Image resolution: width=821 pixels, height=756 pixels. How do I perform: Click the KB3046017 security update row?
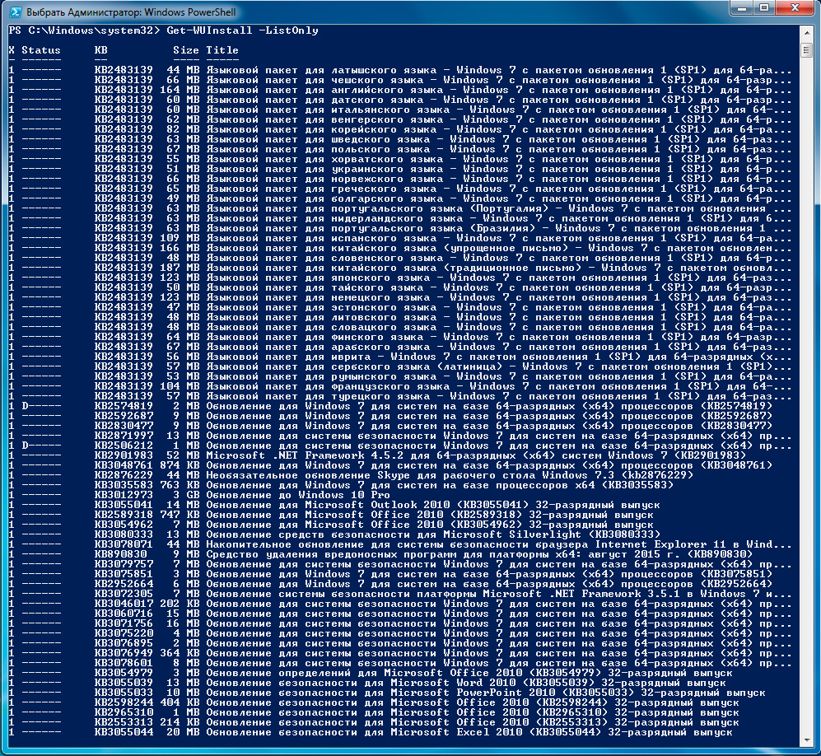pos(399,604)
